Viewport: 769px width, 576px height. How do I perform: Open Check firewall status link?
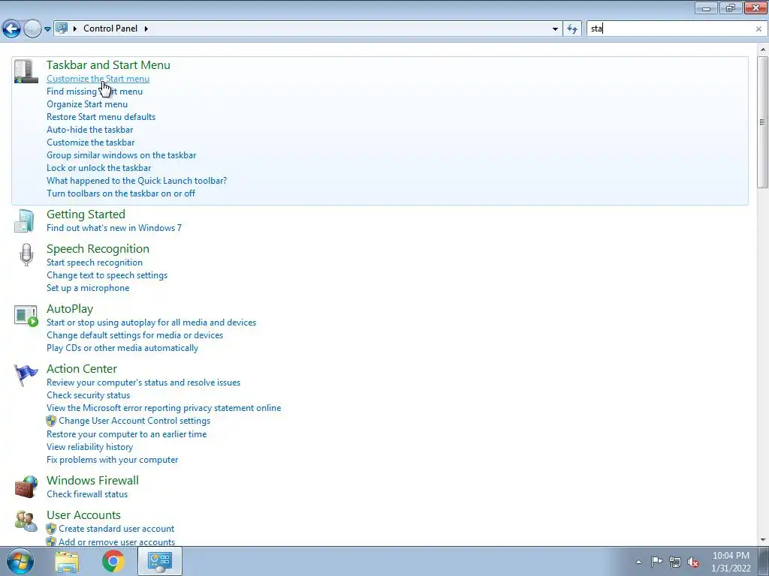(x=87, y=494)
